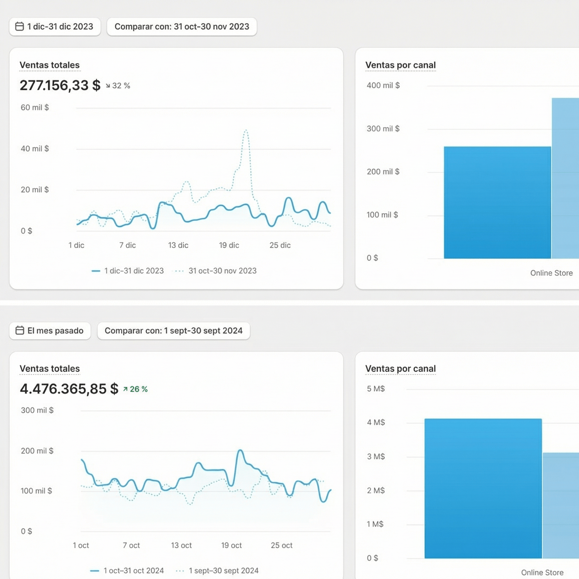Screen dimensions: 579x579
Task: Open the Comparar con: 31 oct-30 nov 2023 selector
Action: (x=182, y=27)
